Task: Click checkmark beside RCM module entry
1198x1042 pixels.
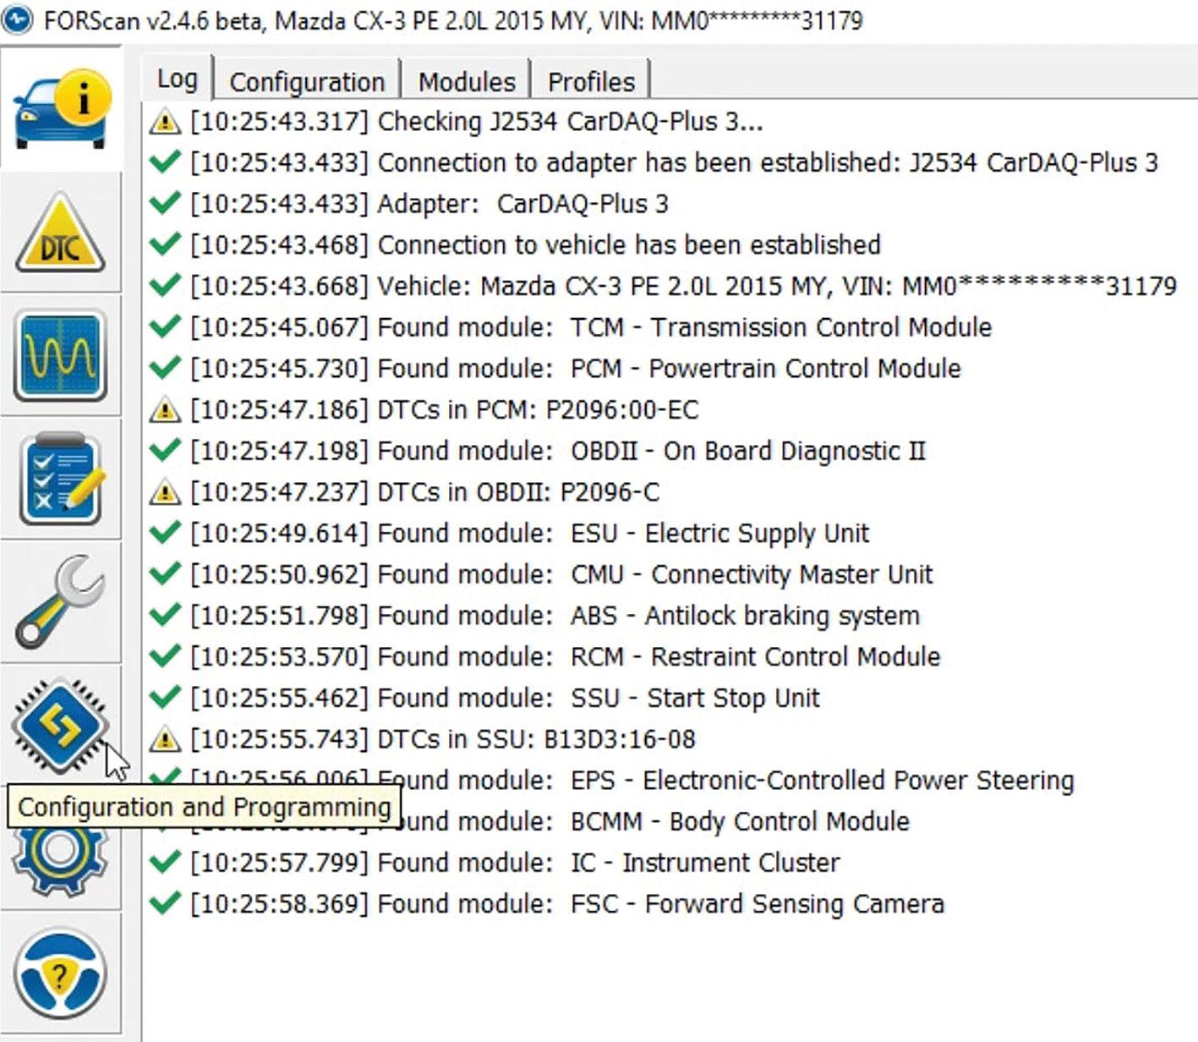Action: (x=165, y=656)
